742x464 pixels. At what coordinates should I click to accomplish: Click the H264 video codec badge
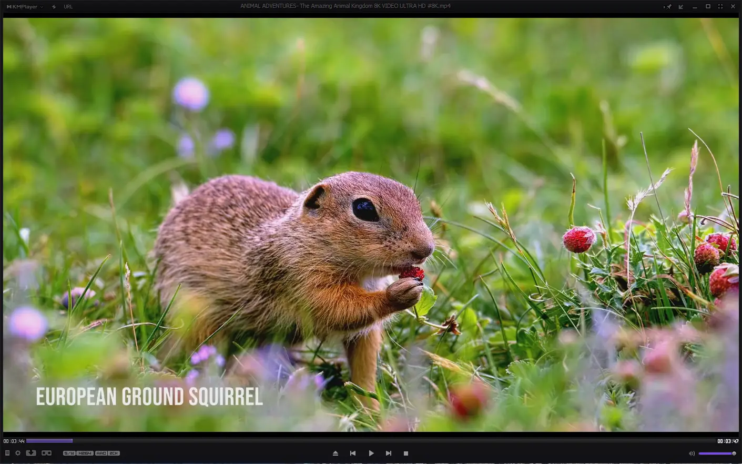85,453
